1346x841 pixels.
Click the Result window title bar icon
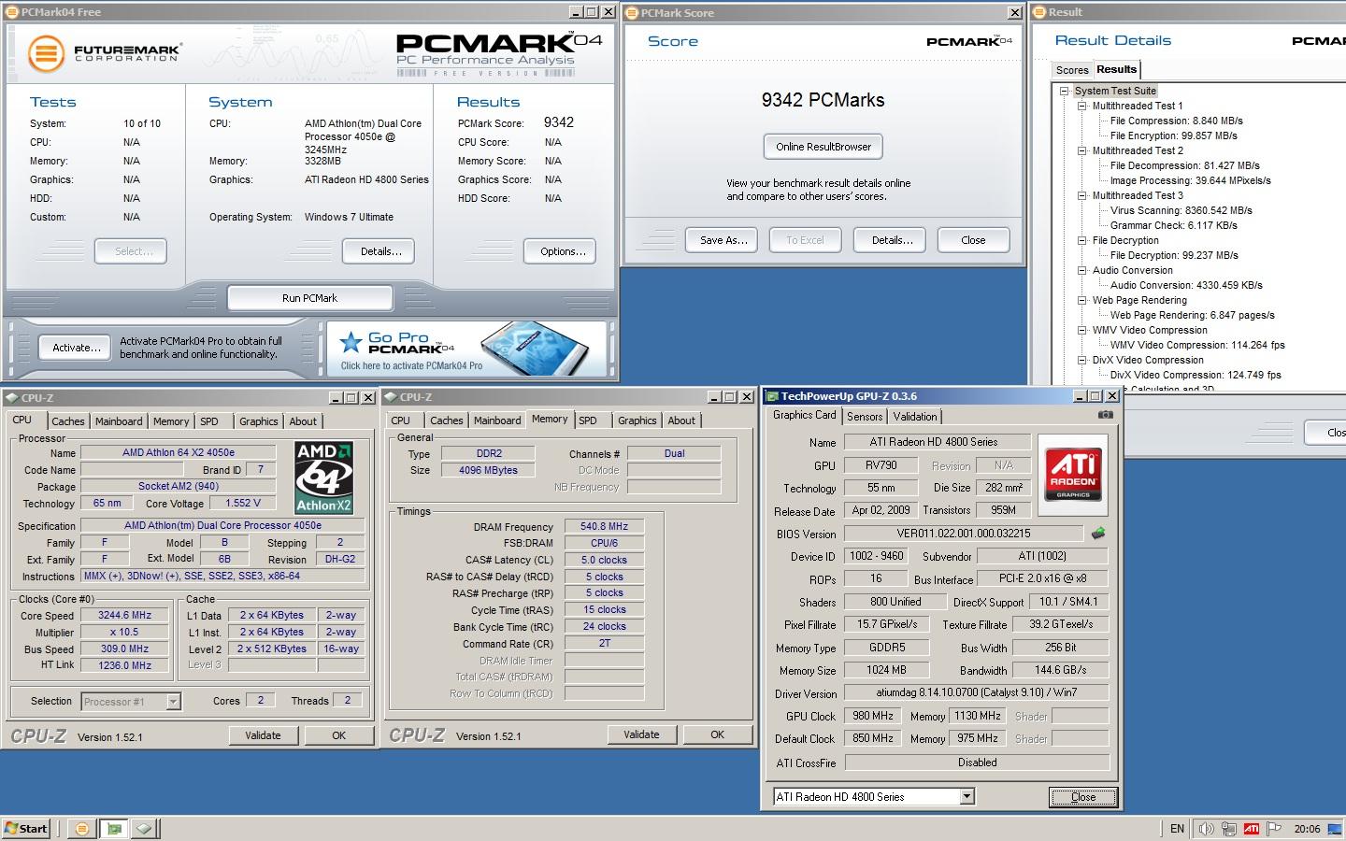tap(1040, 12)
